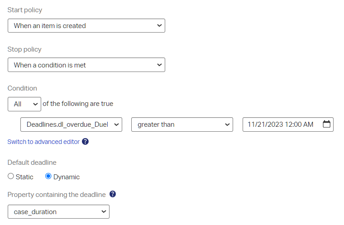Expand the case_duration property dropdown
This screenshot has height=225, width=344.
pos(58,212)
